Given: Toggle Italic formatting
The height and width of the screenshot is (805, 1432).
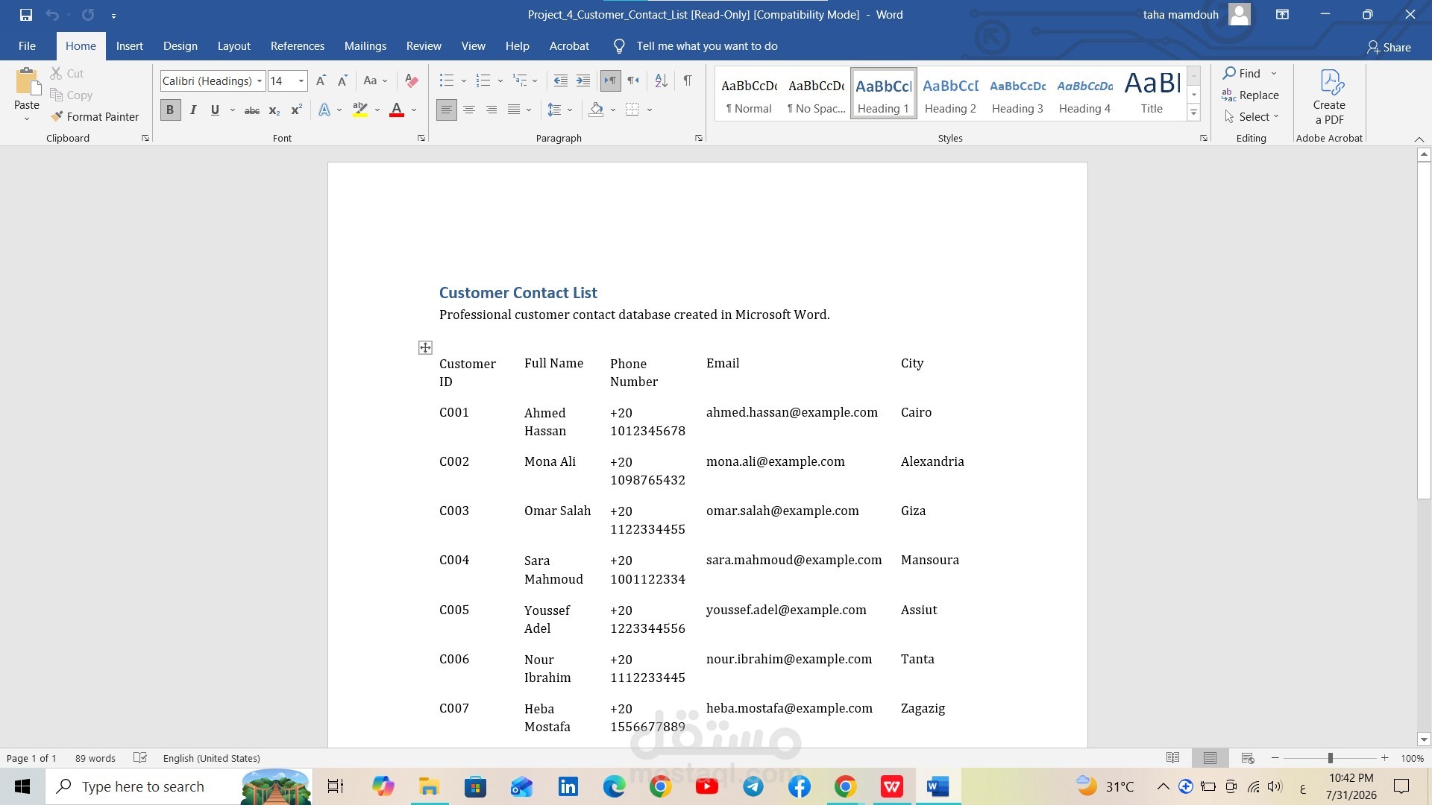Looking at the screenshot, I should tap(193, 110).
